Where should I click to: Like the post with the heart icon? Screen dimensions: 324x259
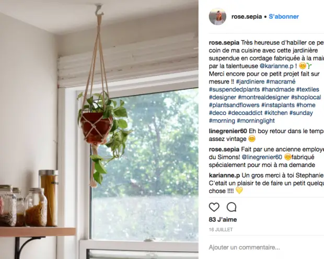point(214,207)
